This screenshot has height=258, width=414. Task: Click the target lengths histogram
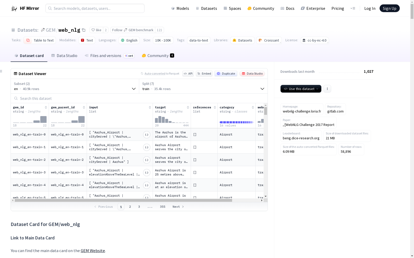click(x=172, y=119)
